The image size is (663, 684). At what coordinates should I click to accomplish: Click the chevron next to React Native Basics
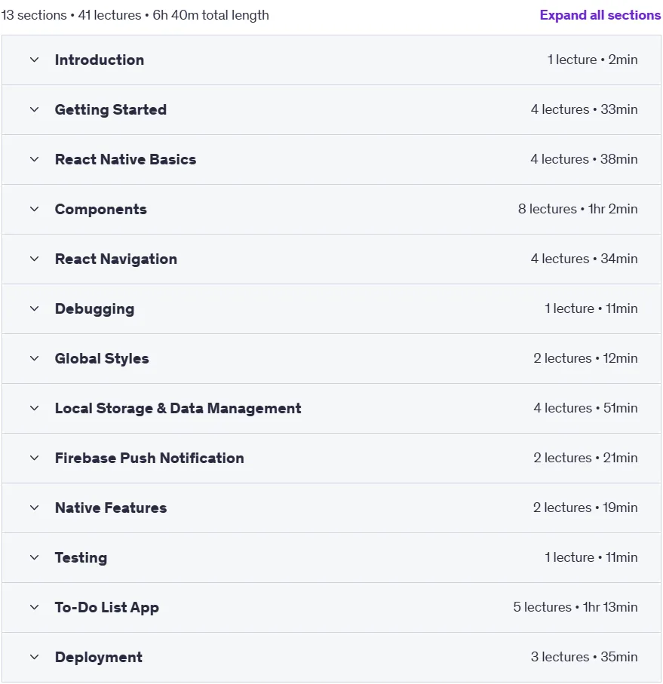[x=35, y=159]
